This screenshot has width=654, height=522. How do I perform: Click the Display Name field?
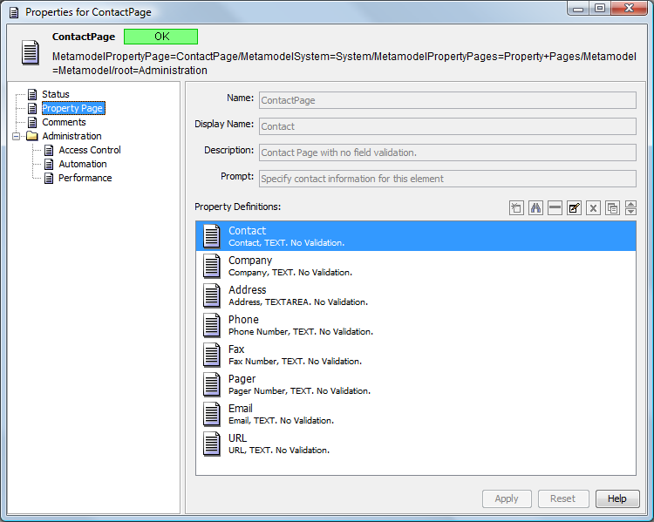click(447, 126)
